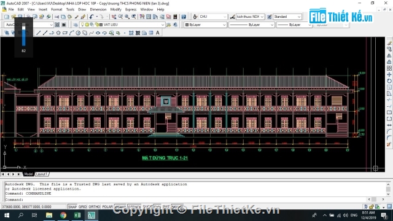Click the Zoom Previous icon
The image size is (393, 221).
coord(134,17)
